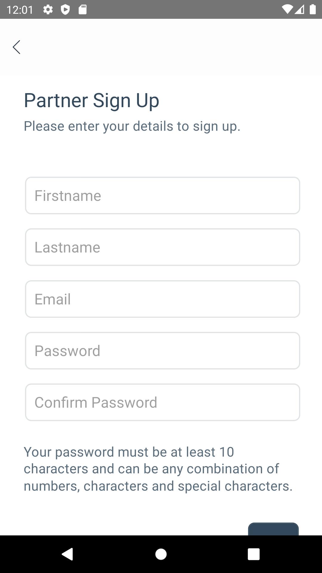Open the settings gear in status bar
This screenshot has width=322, height=573.
tap(48, 10)
